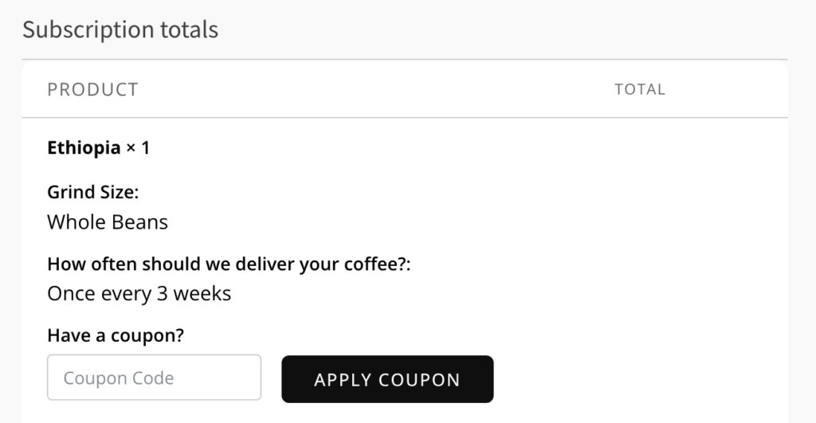Click the TOTAL column header
The width and height of the screenshot is (816, 423).
pyautogui.click(x=639, y=89)
